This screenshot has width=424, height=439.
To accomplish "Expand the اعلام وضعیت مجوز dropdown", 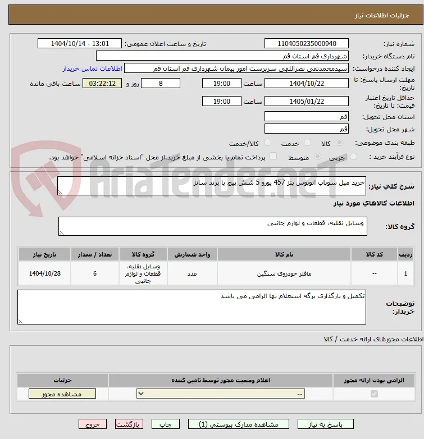I will pos(221,394).
